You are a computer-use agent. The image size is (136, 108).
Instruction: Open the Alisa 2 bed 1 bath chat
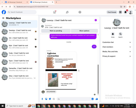19,77
